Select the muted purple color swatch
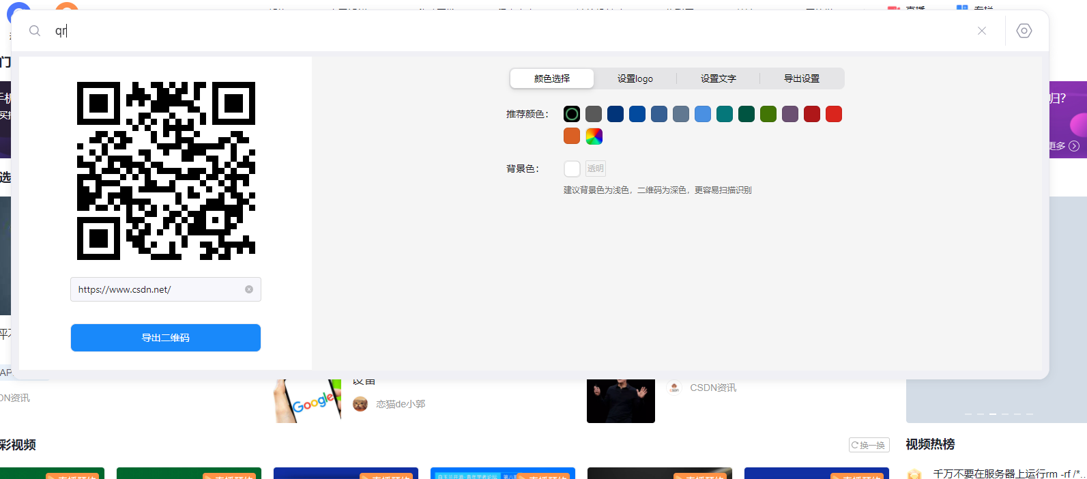 coord(790,114)
